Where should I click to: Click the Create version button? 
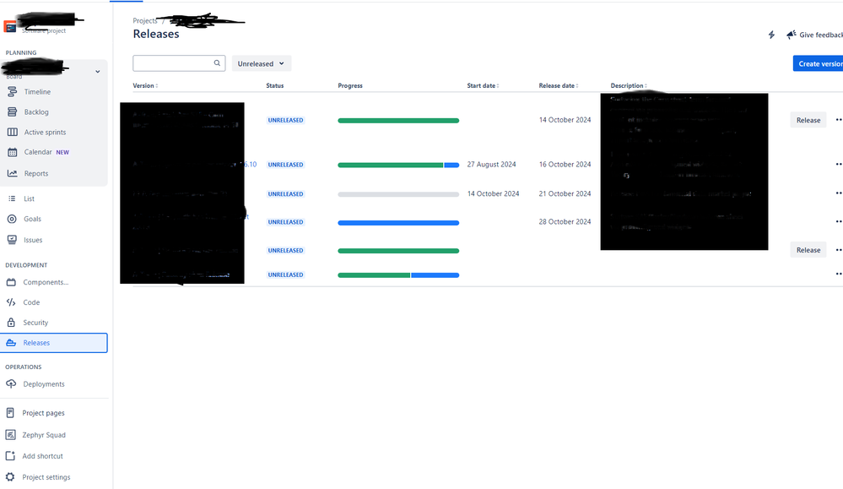click(819, 63)
